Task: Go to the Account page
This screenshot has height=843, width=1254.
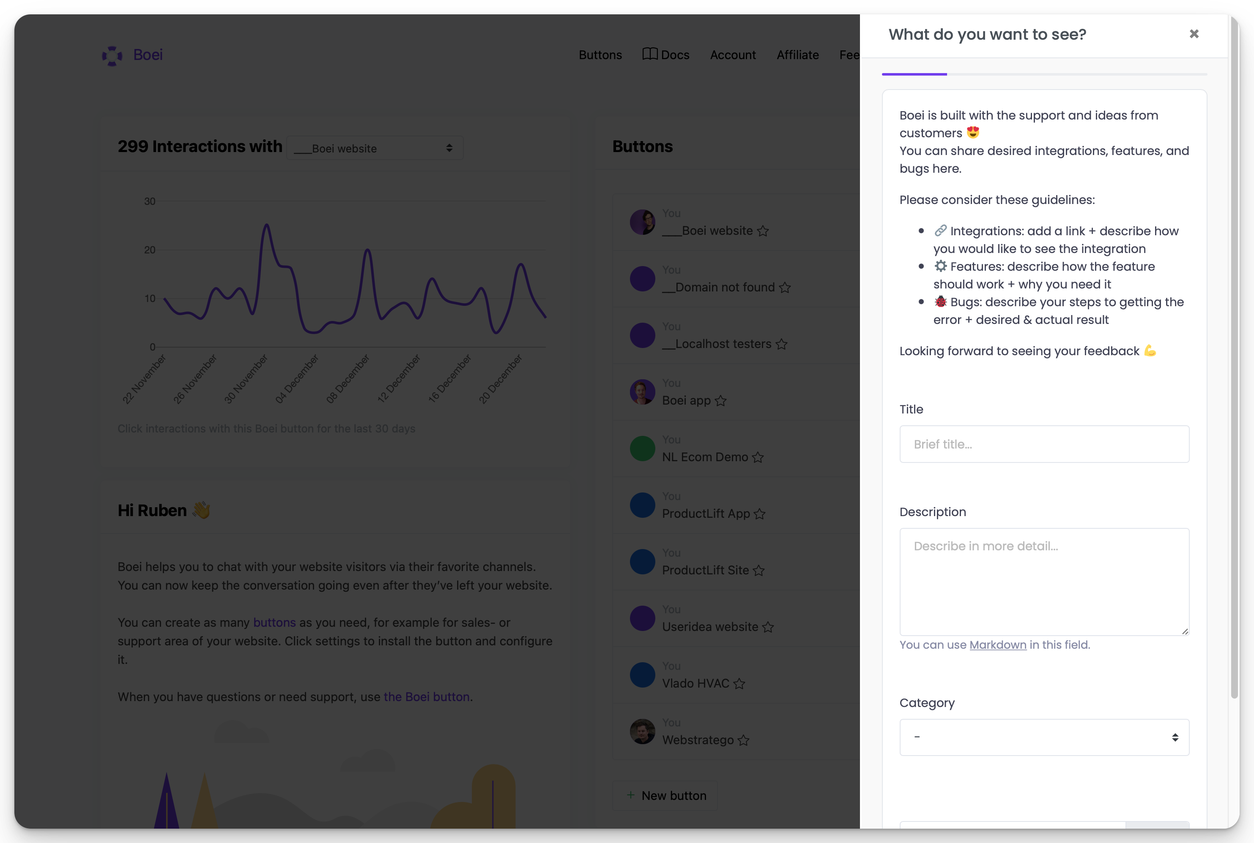Action: click(733, 55)
